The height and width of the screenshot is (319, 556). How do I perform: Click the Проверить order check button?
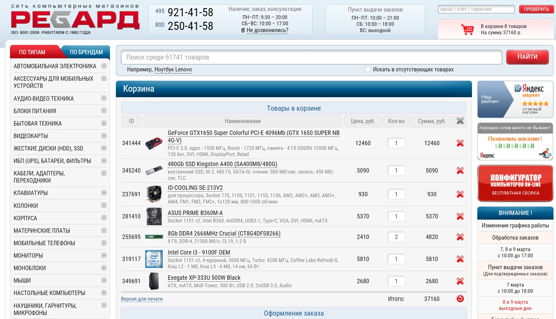click(x=536, y=9)
